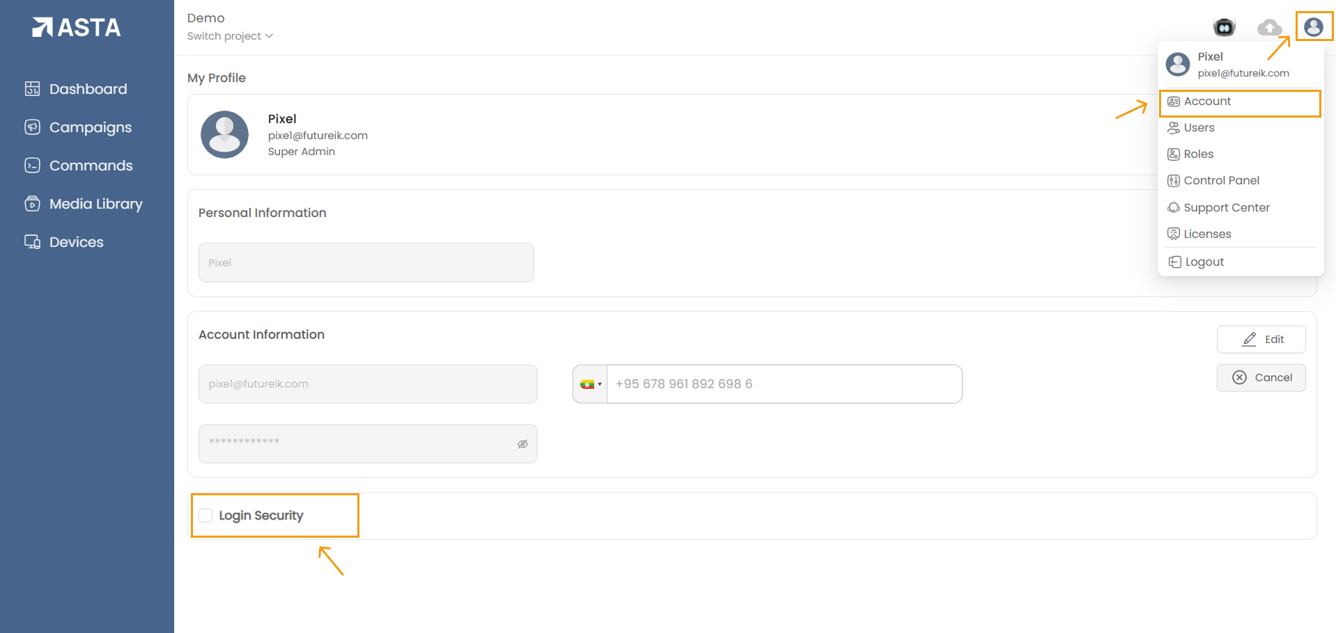Toggle password visibility eye icon
1336x633 pixels.
(x=522, y=444)
